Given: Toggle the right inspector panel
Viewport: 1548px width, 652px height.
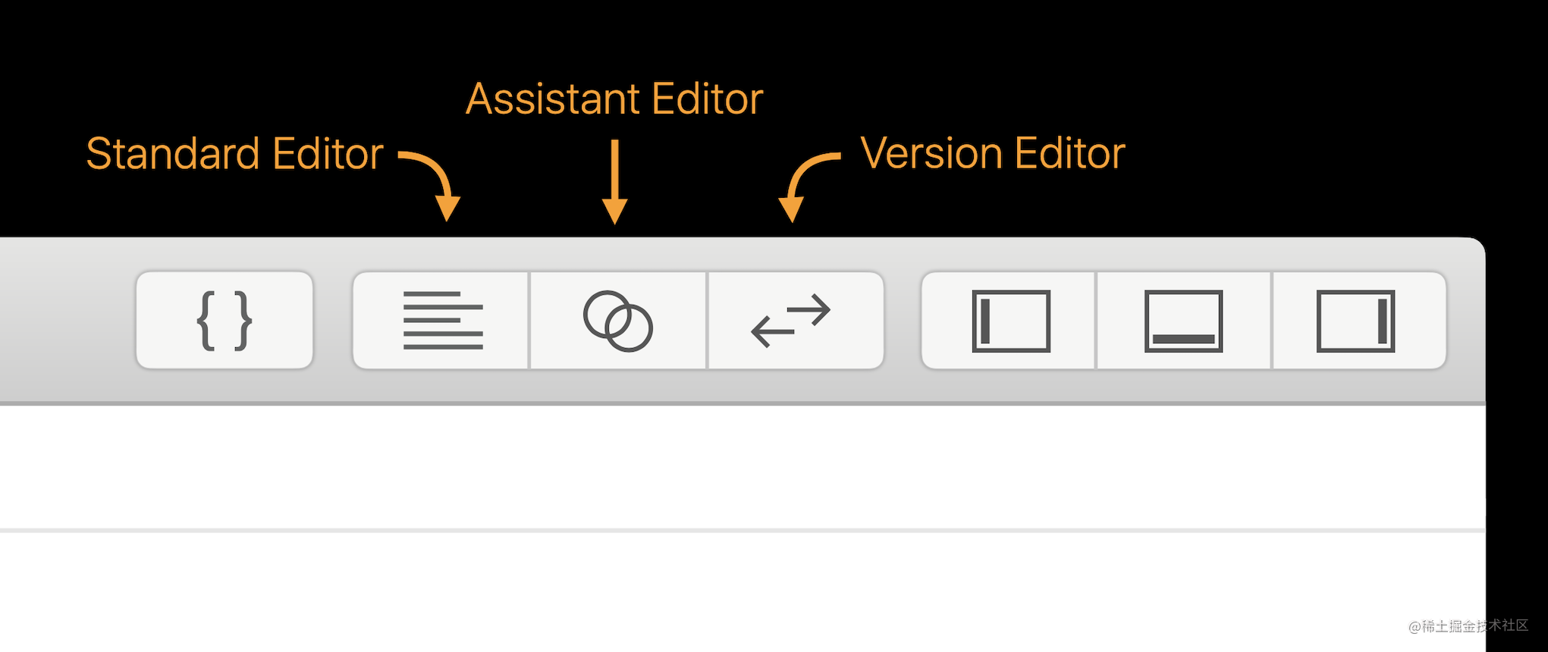Looking at the screenshot, I should coord(1359,321).
